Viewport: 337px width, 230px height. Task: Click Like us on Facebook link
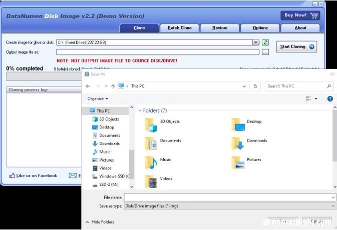pyautogui.click(x=34, y=175)
